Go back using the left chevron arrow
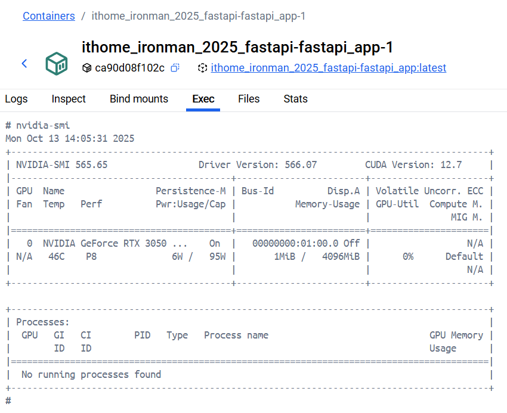The width and height of the screenshot is (507, 413). [24, 63]
